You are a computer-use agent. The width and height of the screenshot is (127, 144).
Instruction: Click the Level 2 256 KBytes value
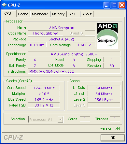coord(104,99)
